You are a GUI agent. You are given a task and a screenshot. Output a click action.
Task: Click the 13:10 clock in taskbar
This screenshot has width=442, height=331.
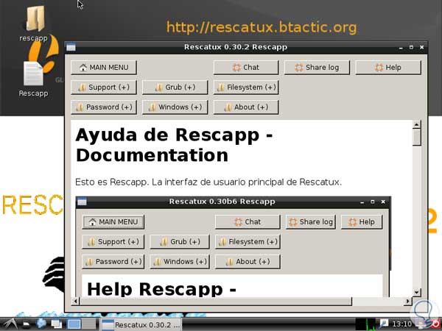click(402, 324)
